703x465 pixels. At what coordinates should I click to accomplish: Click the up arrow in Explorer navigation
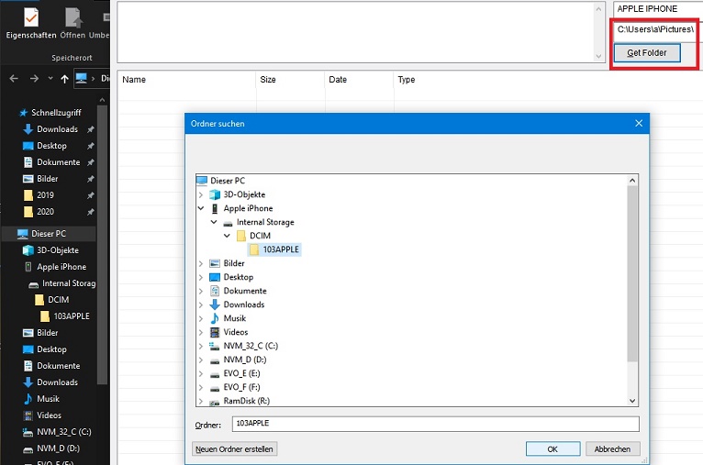click(x=64, y=79)
